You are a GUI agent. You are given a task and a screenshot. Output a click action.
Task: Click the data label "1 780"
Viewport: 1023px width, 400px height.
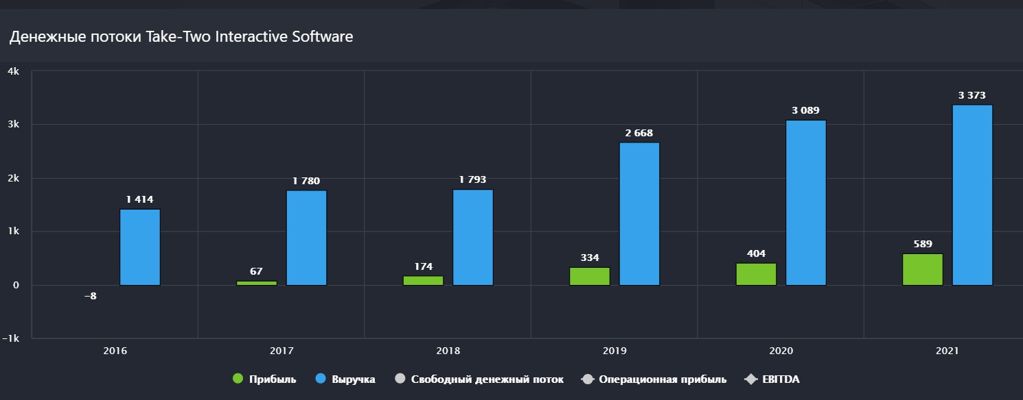[x=306, y=181]
